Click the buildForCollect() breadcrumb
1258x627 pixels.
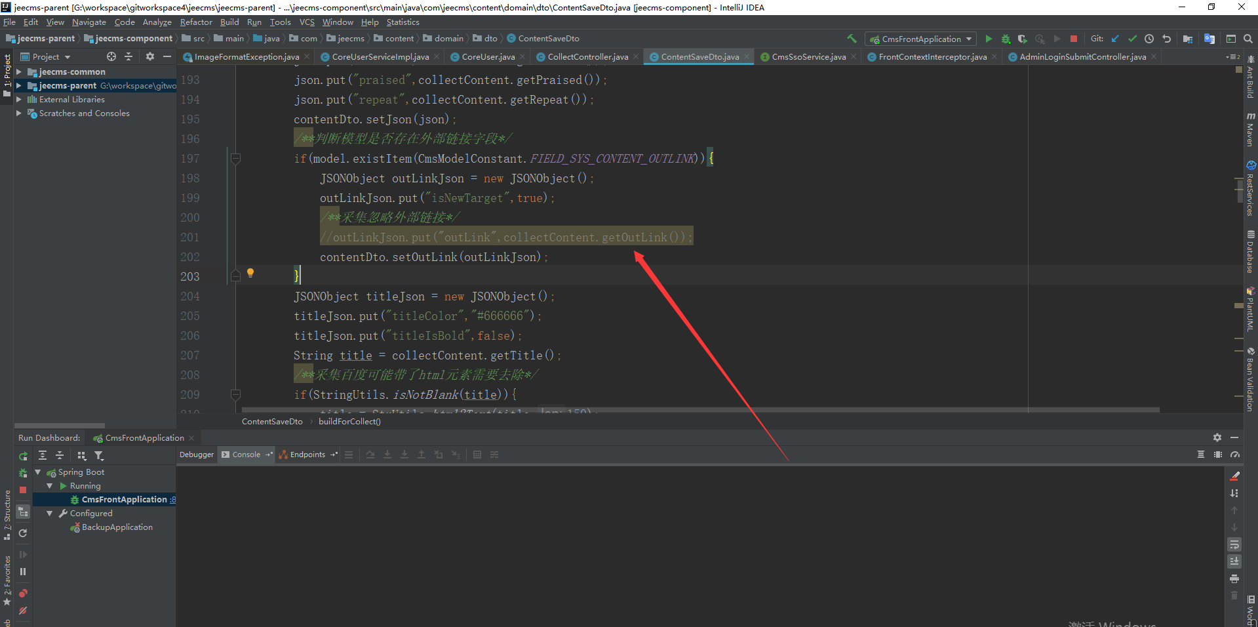click(x=349, y=422)
